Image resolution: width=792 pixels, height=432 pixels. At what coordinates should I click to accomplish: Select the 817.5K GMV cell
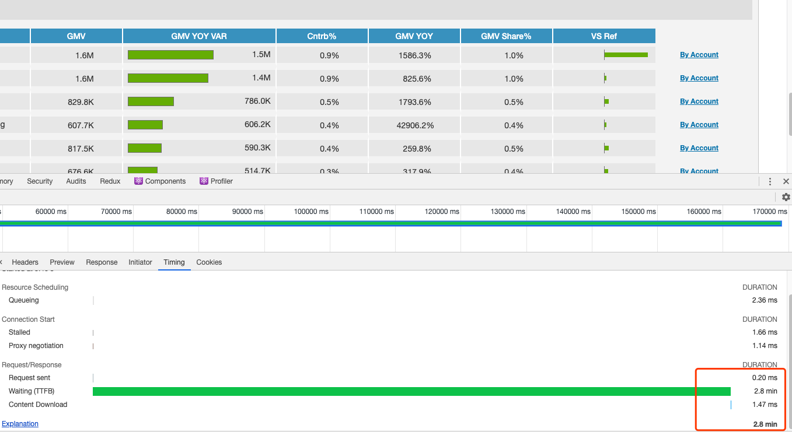76,149
